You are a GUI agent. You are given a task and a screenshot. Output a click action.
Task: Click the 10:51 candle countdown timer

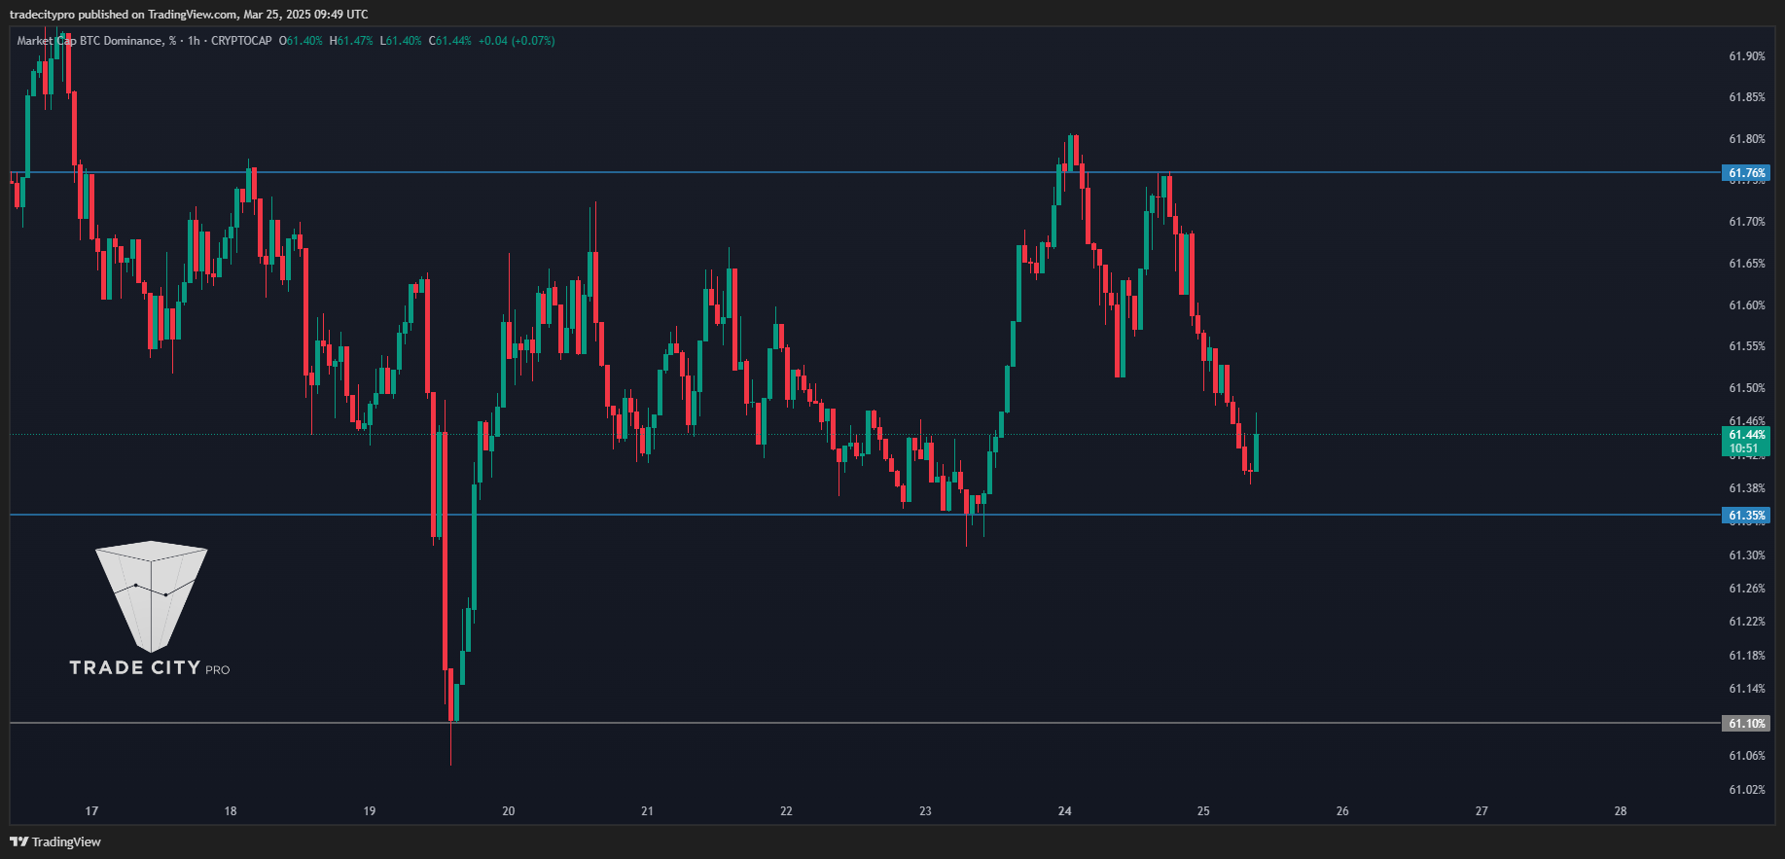pyautogui.click(x=1746, y=448)
